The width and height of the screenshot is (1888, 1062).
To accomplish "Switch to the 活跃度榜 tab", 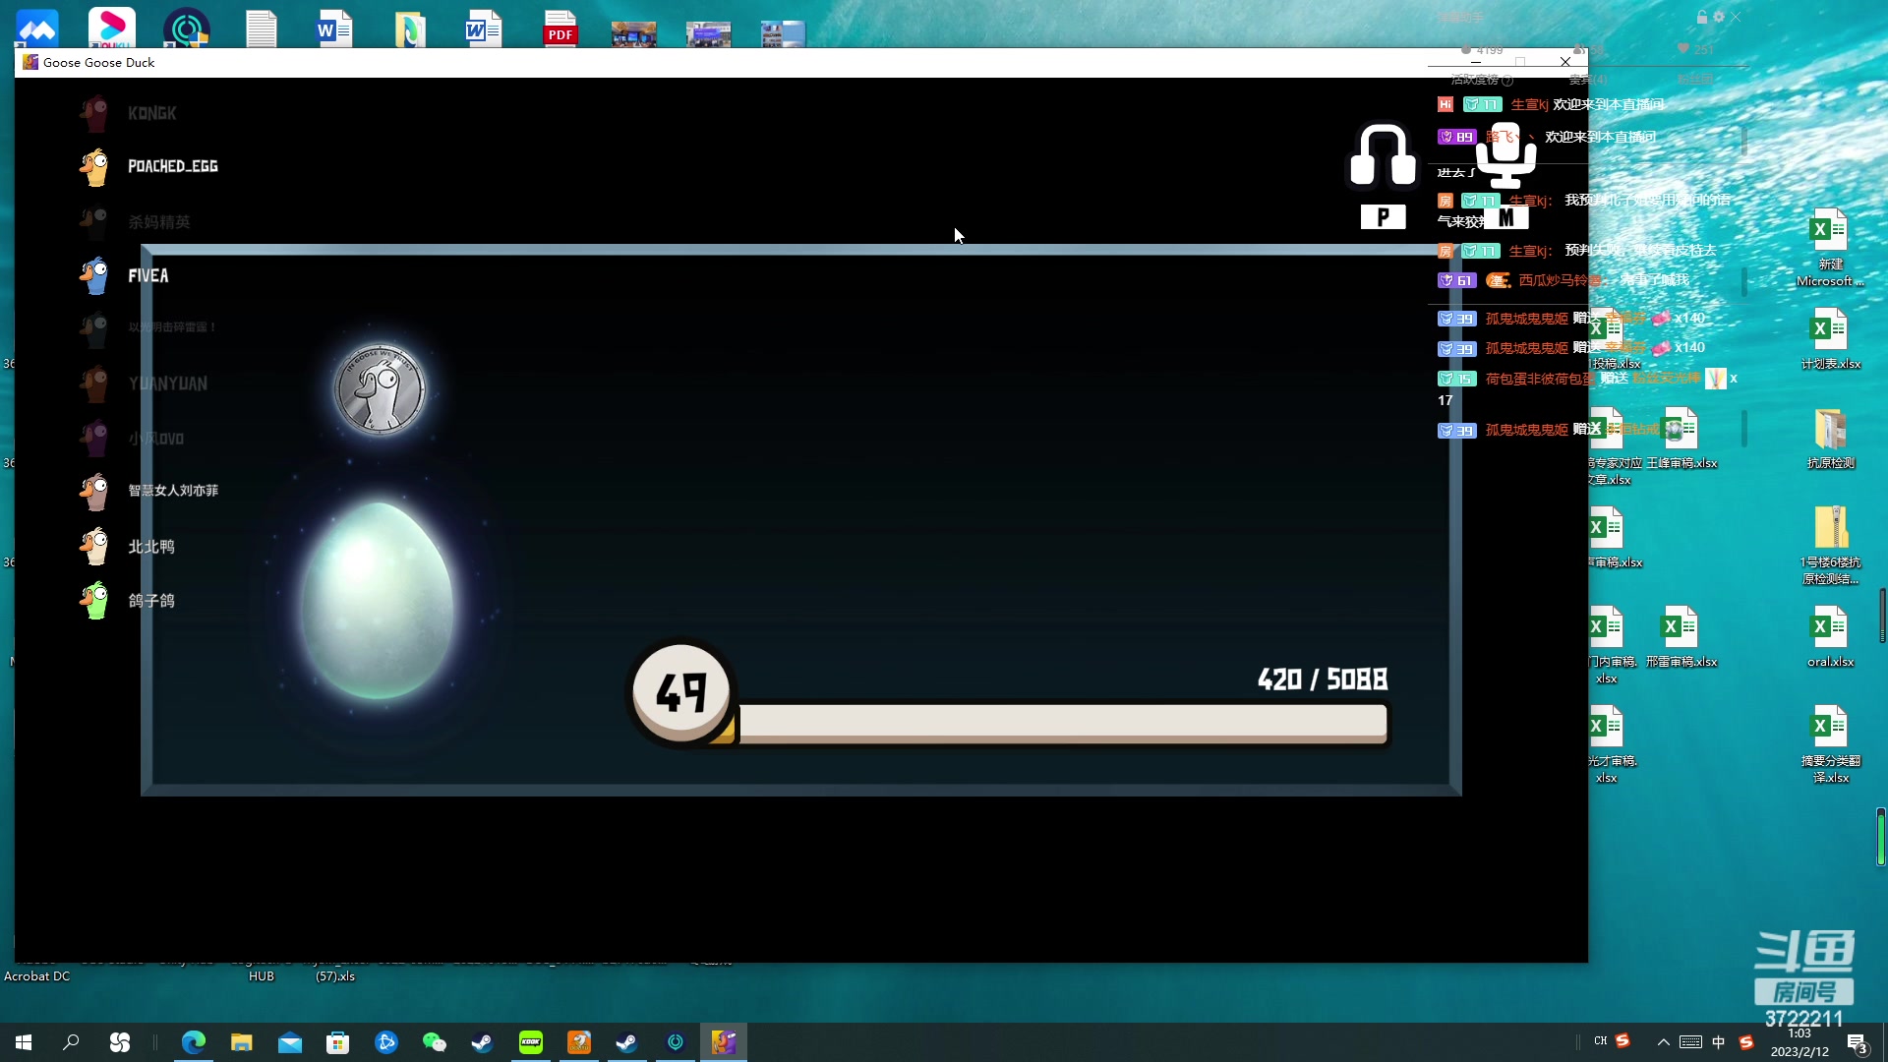I will (x=1482, y=80).
